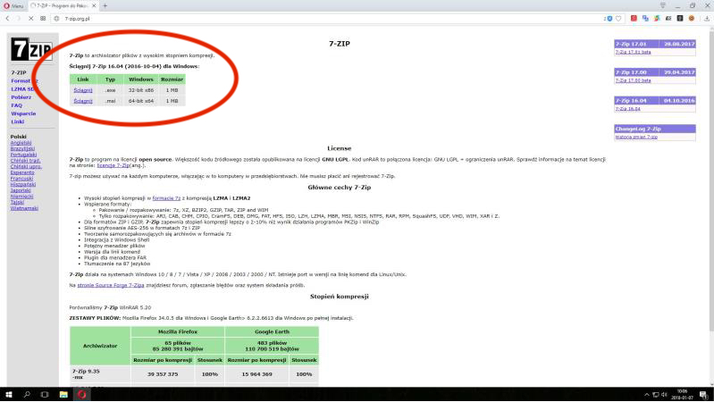The image size is (714, 402).
Task: Open the black square extension icon
Action: pyautogui.click(x=680, y=18)
